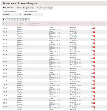Go to pagination page 5
107x111 pixels.
click(16, 20)
